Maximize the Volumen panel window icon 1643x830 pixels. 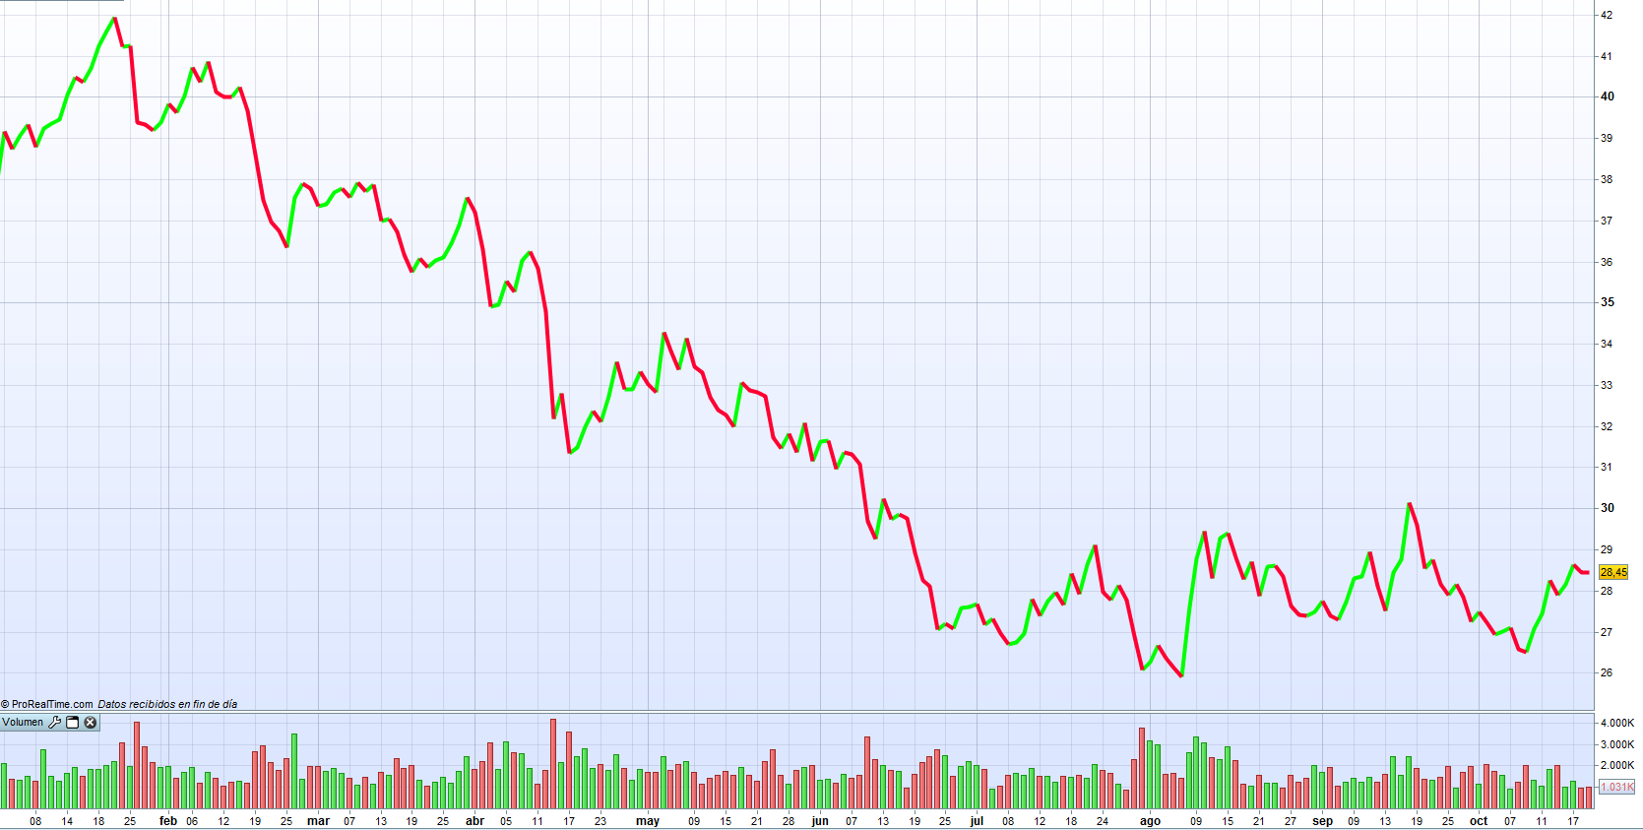[x=73, y=723]
